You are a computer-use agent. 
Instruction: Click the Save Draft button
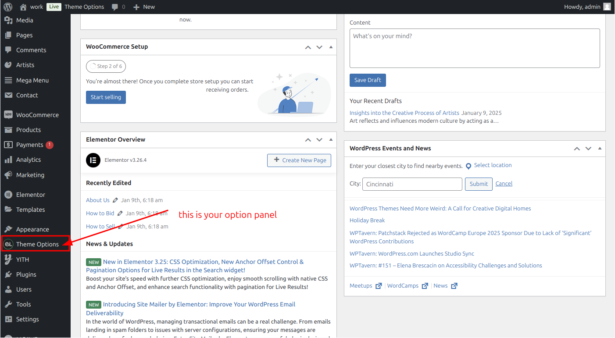pos(368,80)
